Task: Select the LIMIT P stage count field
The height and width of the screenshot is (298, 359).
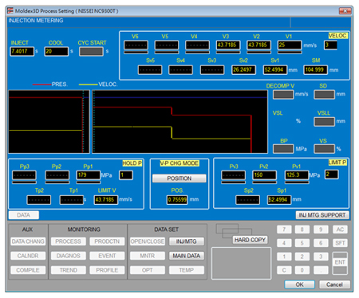Action: 332,174
